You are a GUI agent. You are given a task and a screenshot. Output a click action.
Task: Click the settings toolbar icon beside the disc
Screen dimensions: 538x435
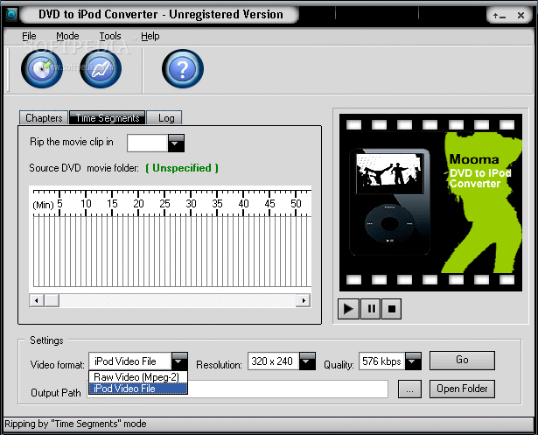[x=101, y=68]
